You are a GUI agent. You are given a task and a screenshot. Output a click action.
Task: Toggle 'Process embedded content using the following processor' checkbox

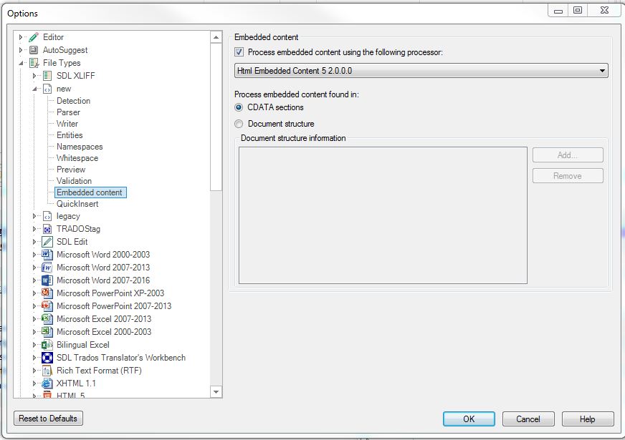[239, 52]
